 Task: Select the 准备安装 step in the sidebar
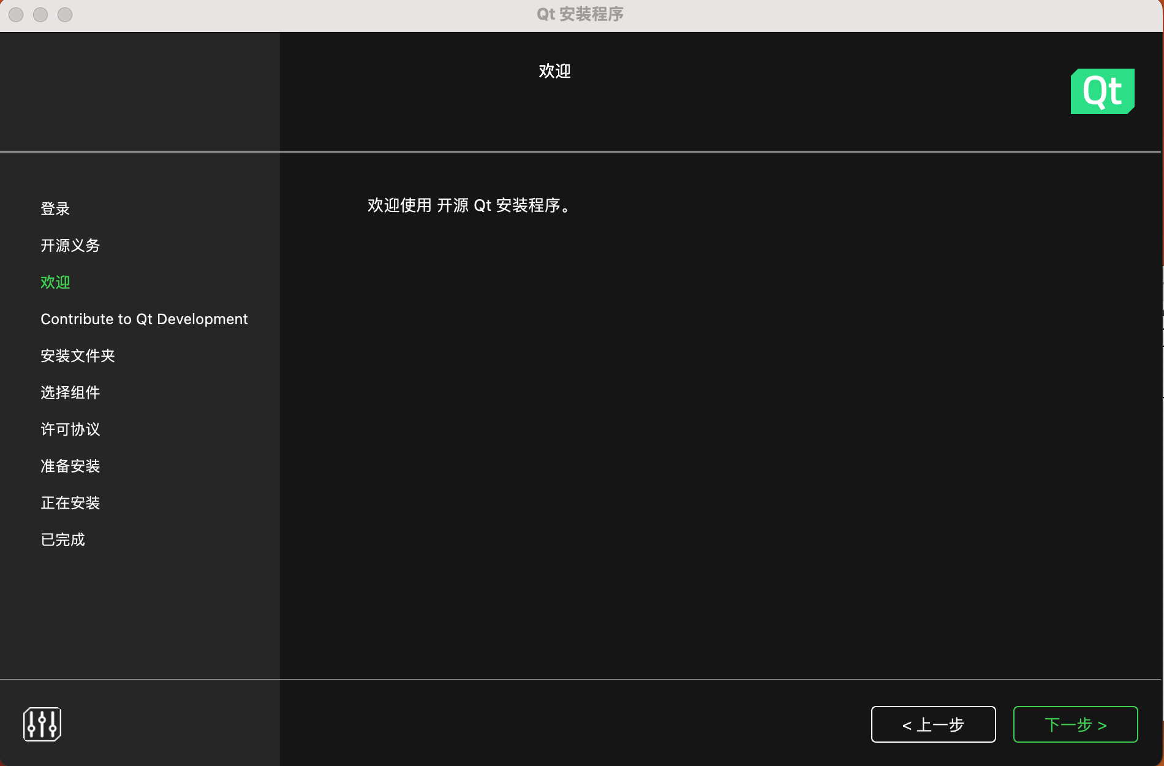pos(70,466)
